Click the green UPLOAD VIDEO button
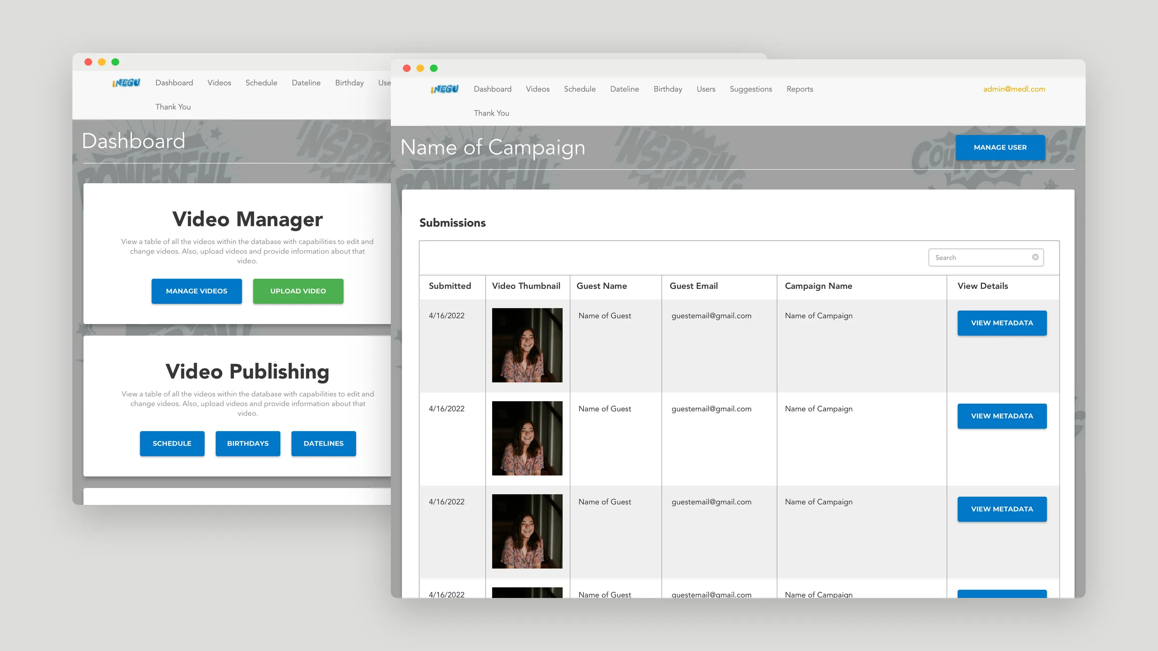Screen dimensions: 1158x651 [298, 291]
